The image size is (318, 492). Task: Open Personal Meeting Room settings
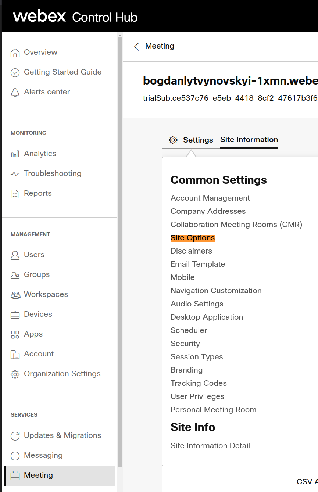[x=213, y=410]
